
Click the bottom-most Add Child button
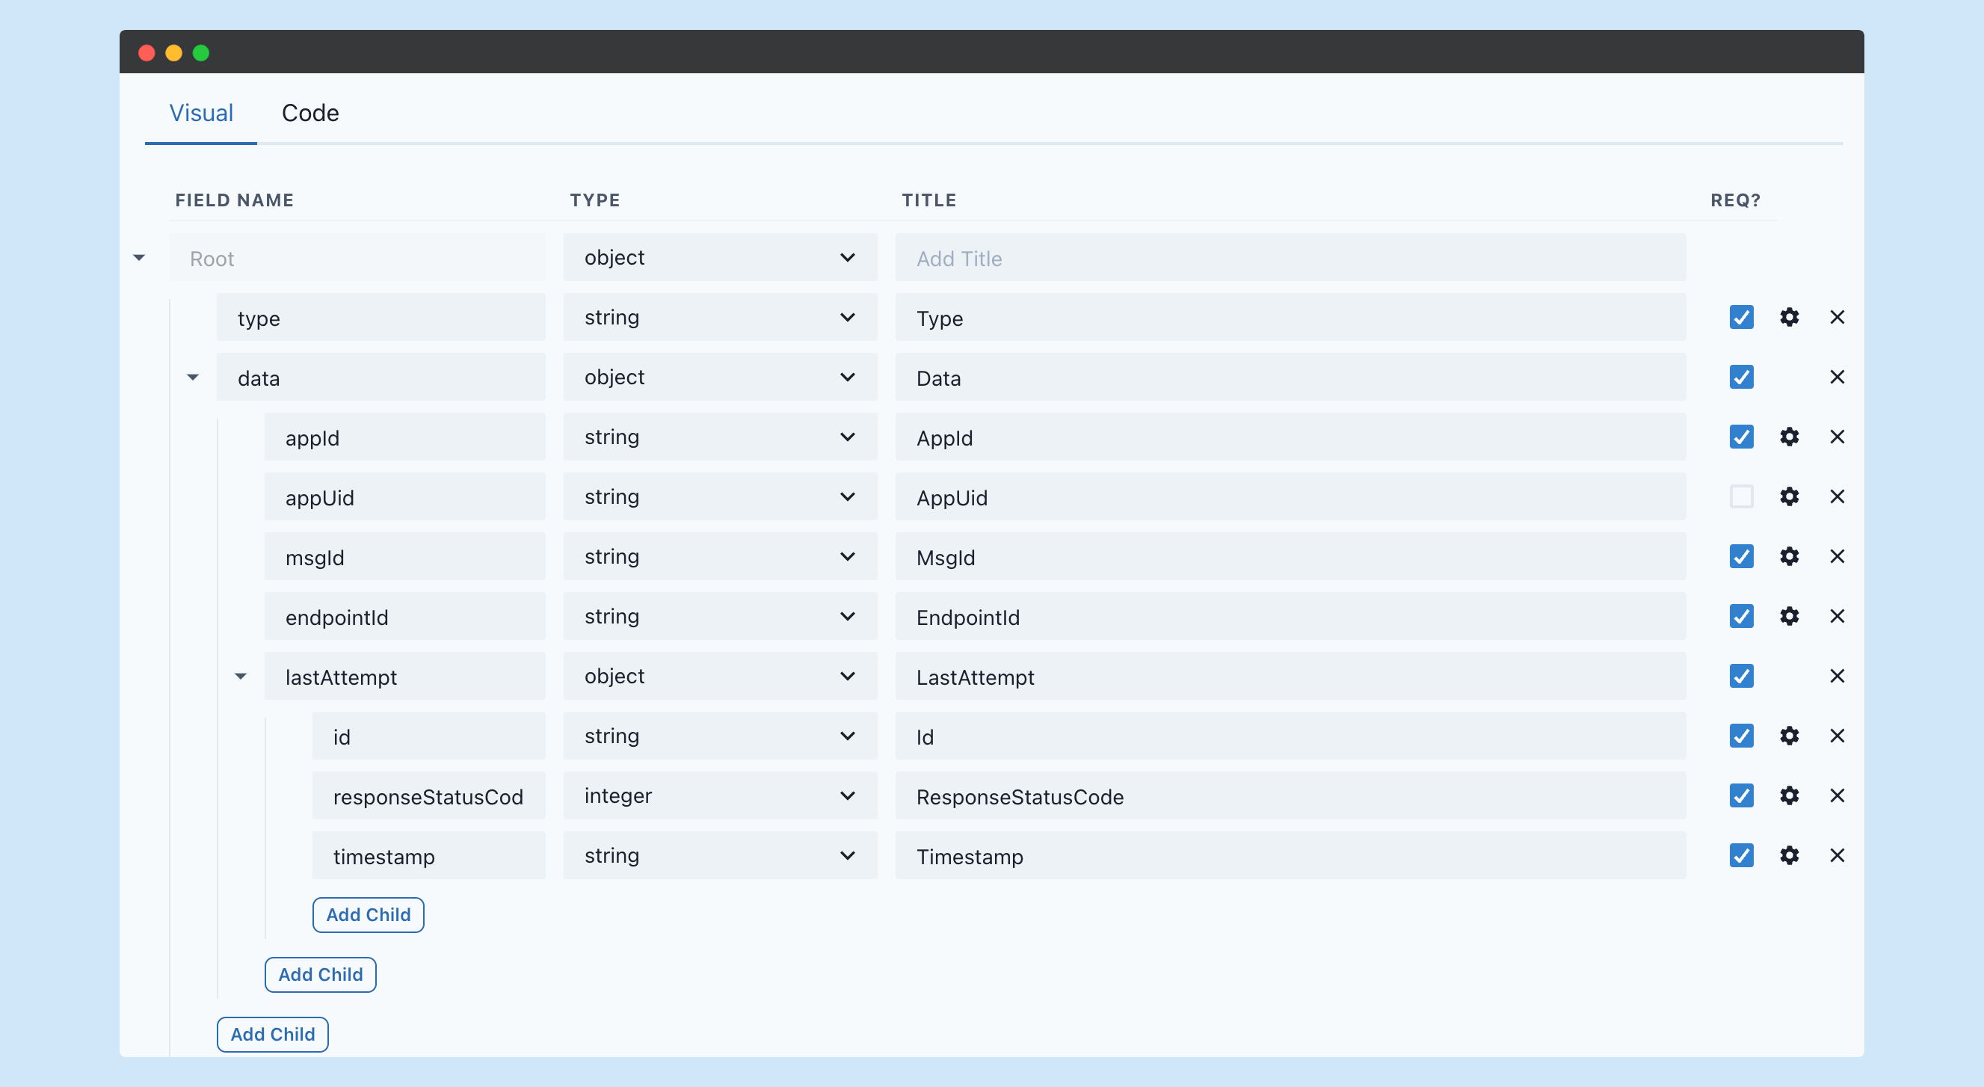click(272, 1034)
